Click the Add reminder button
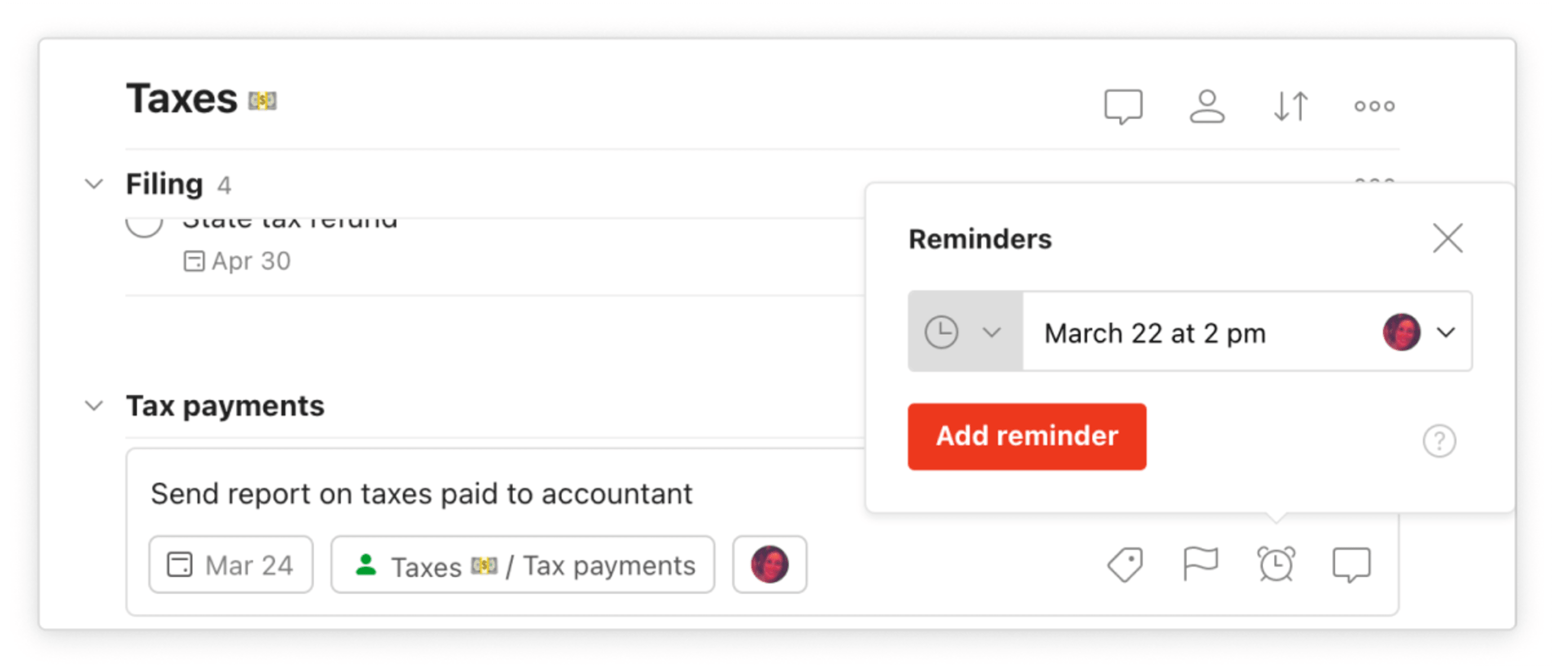This screenshot has width=1552, height=666. coord(1027,437)
